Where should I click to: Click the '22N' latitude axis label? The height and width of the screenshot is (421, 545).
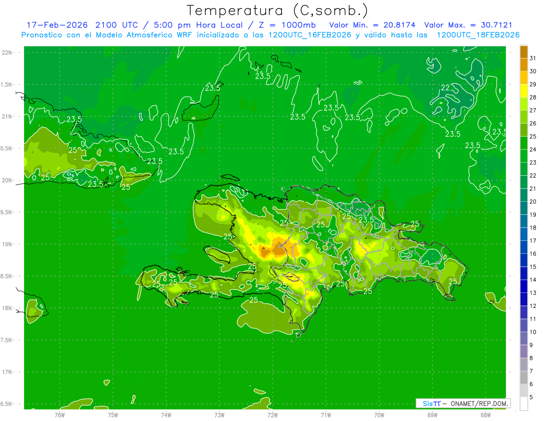(7, 52)
